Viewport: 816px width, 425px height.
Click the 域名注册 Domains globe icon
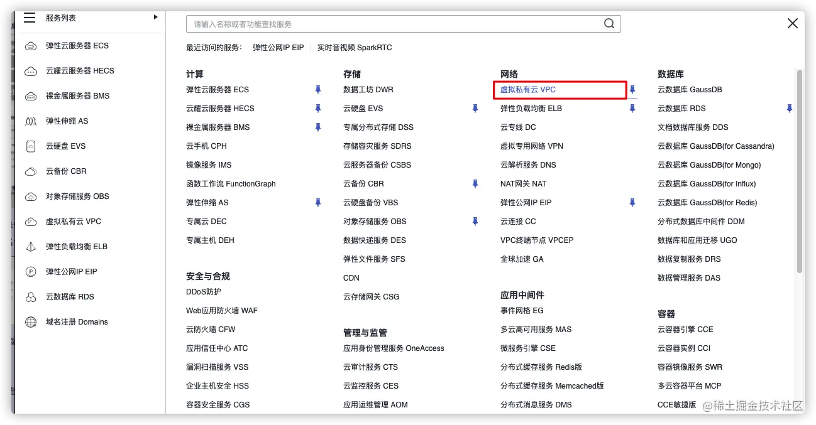(31, 322)
